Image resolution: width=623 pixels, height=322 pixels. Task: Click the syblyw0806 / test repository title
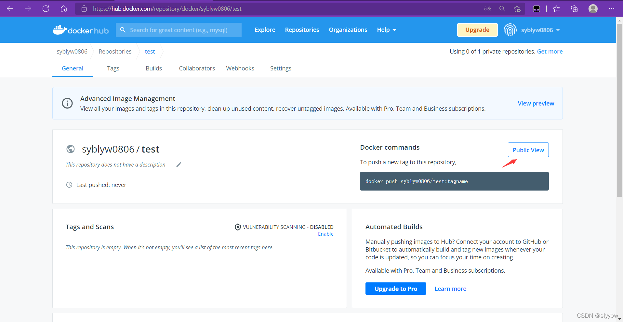coord(121,149)
